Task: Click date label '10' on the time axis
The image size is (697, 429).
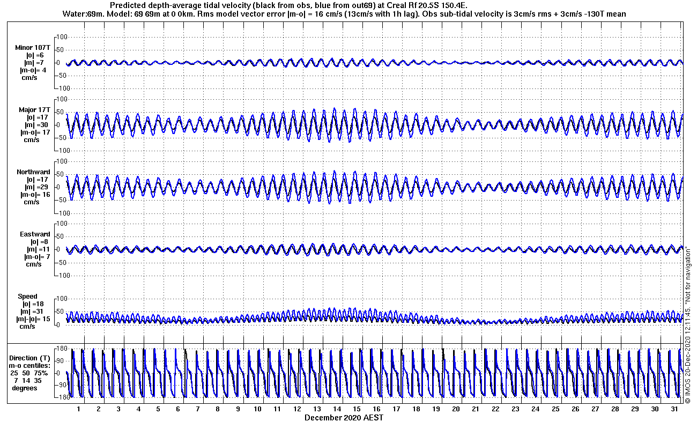Action: [x=257, y=409]
